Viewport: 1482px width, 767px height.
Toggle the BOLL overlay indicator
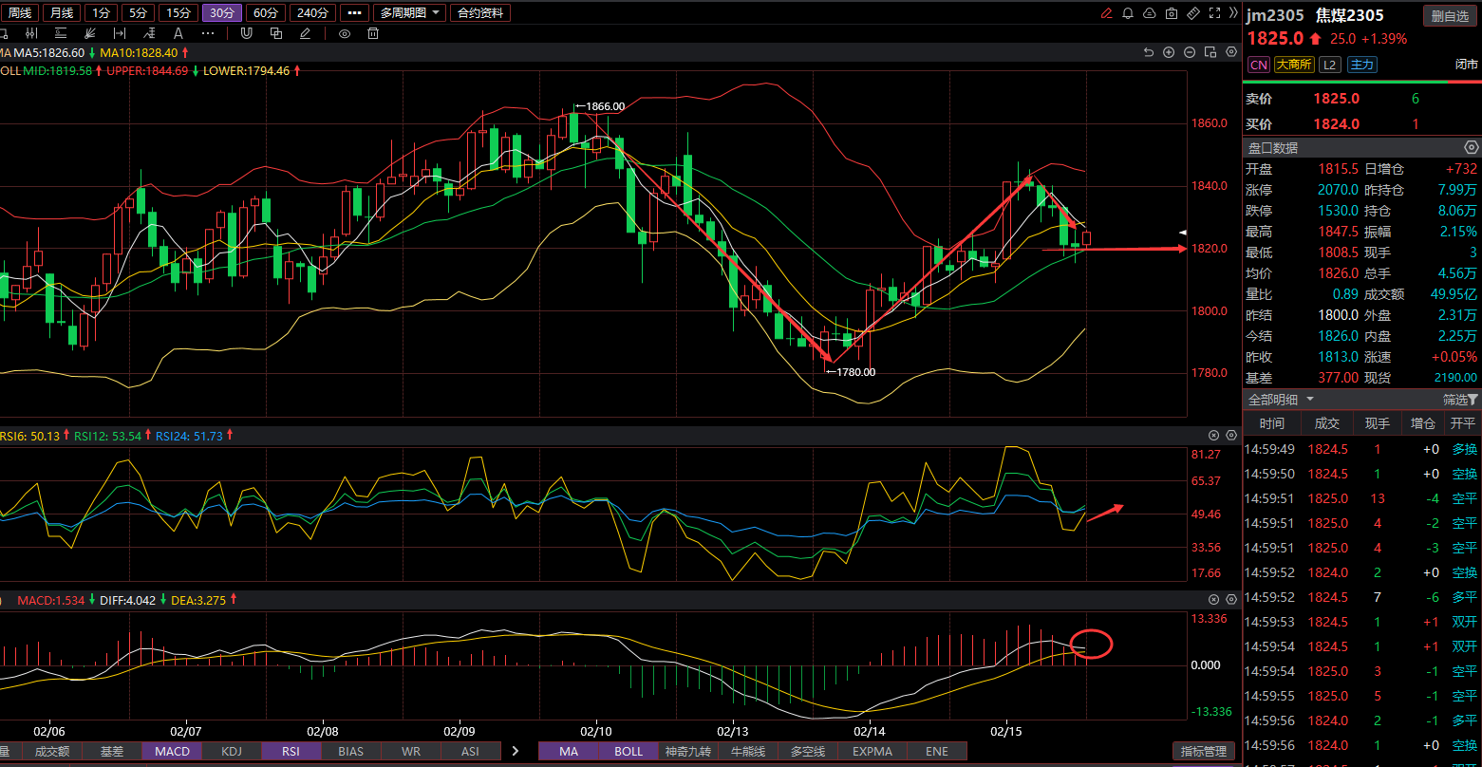click(x=628, y=751)
